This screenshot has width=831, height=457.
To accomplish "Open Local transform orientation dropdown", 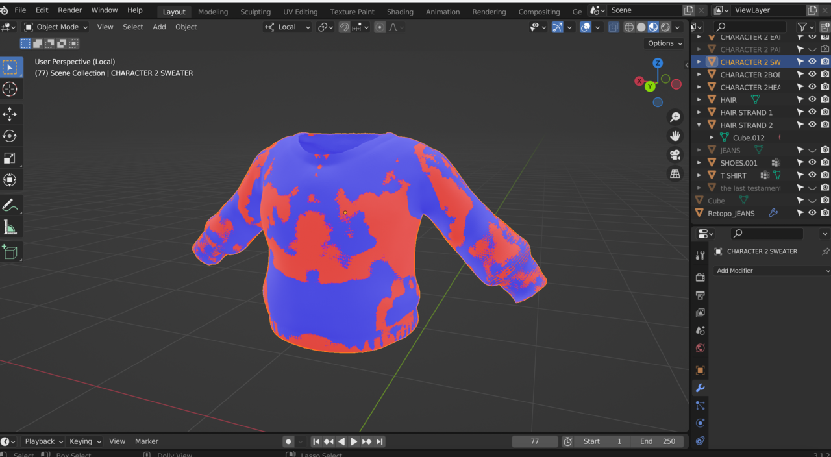I will pos(288,27).
